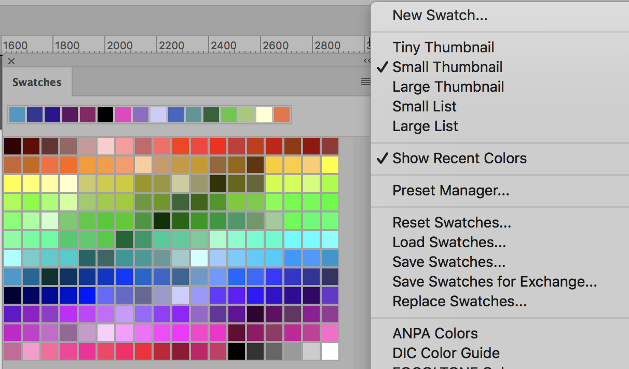Select Reset Swatches... in the menu
Screen dimensions: 629x369
tap(452, 222)
